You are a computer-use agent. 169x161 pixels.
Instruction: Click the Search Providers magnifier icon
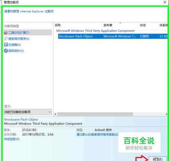pos(6,39)
